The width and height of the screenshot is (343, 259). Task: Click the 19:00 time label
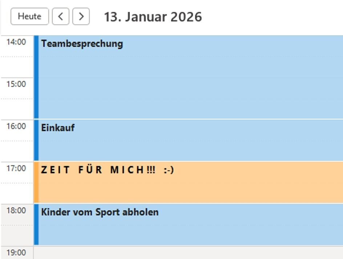16,252
